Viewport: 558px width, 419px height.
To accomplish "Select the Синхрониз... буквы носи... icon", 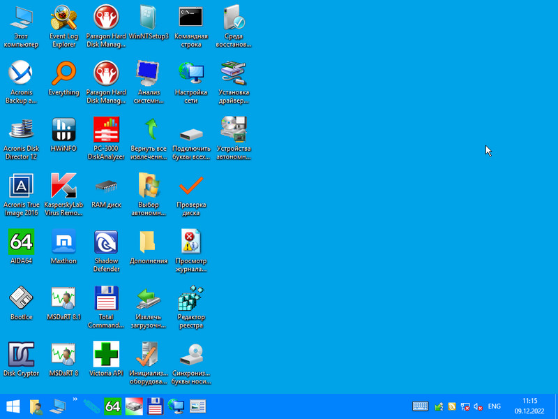I will (190, 363).
